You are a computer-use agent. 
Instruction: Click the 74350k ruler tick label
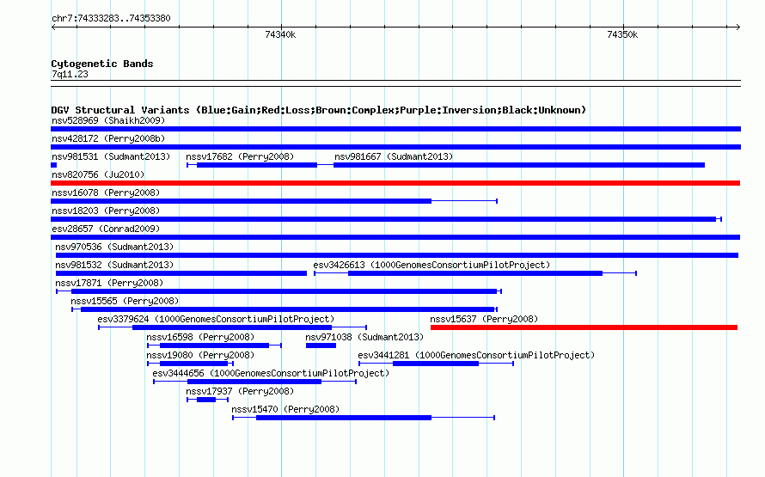[x=622, y=34]
